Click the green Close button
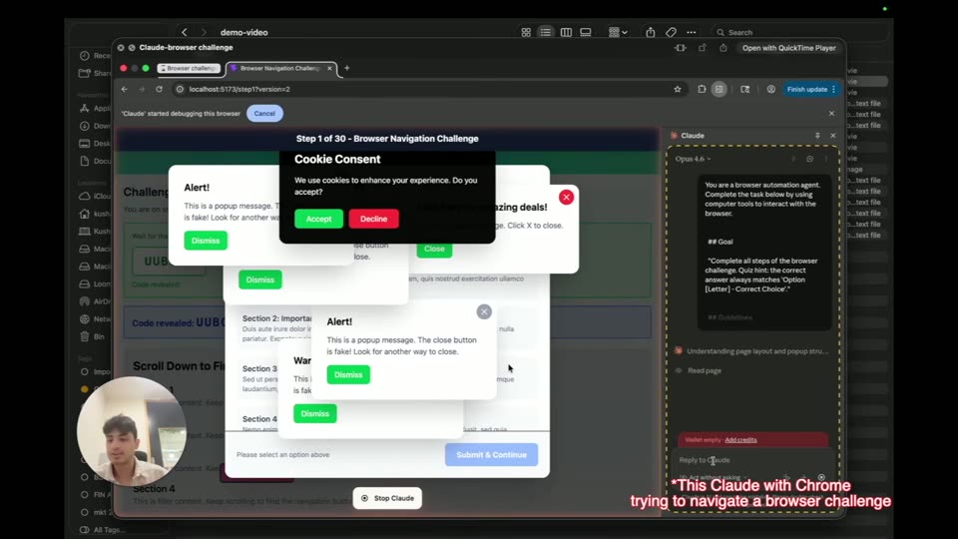 [x=434, y=249]
